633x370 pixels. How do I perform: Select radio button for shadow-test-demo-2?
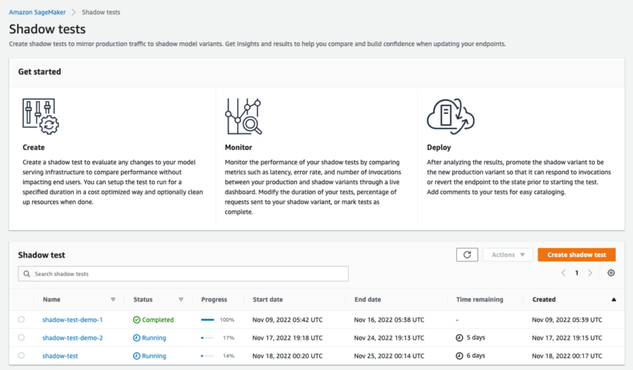tap(21, 338)
